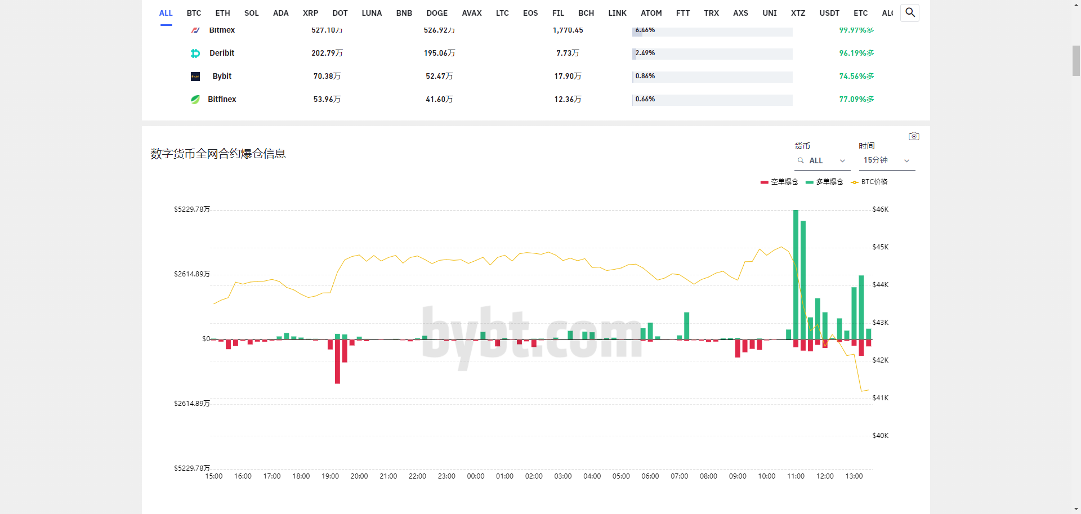Switch to the ADA tab

pyautogui.click(x=280, y=13)
